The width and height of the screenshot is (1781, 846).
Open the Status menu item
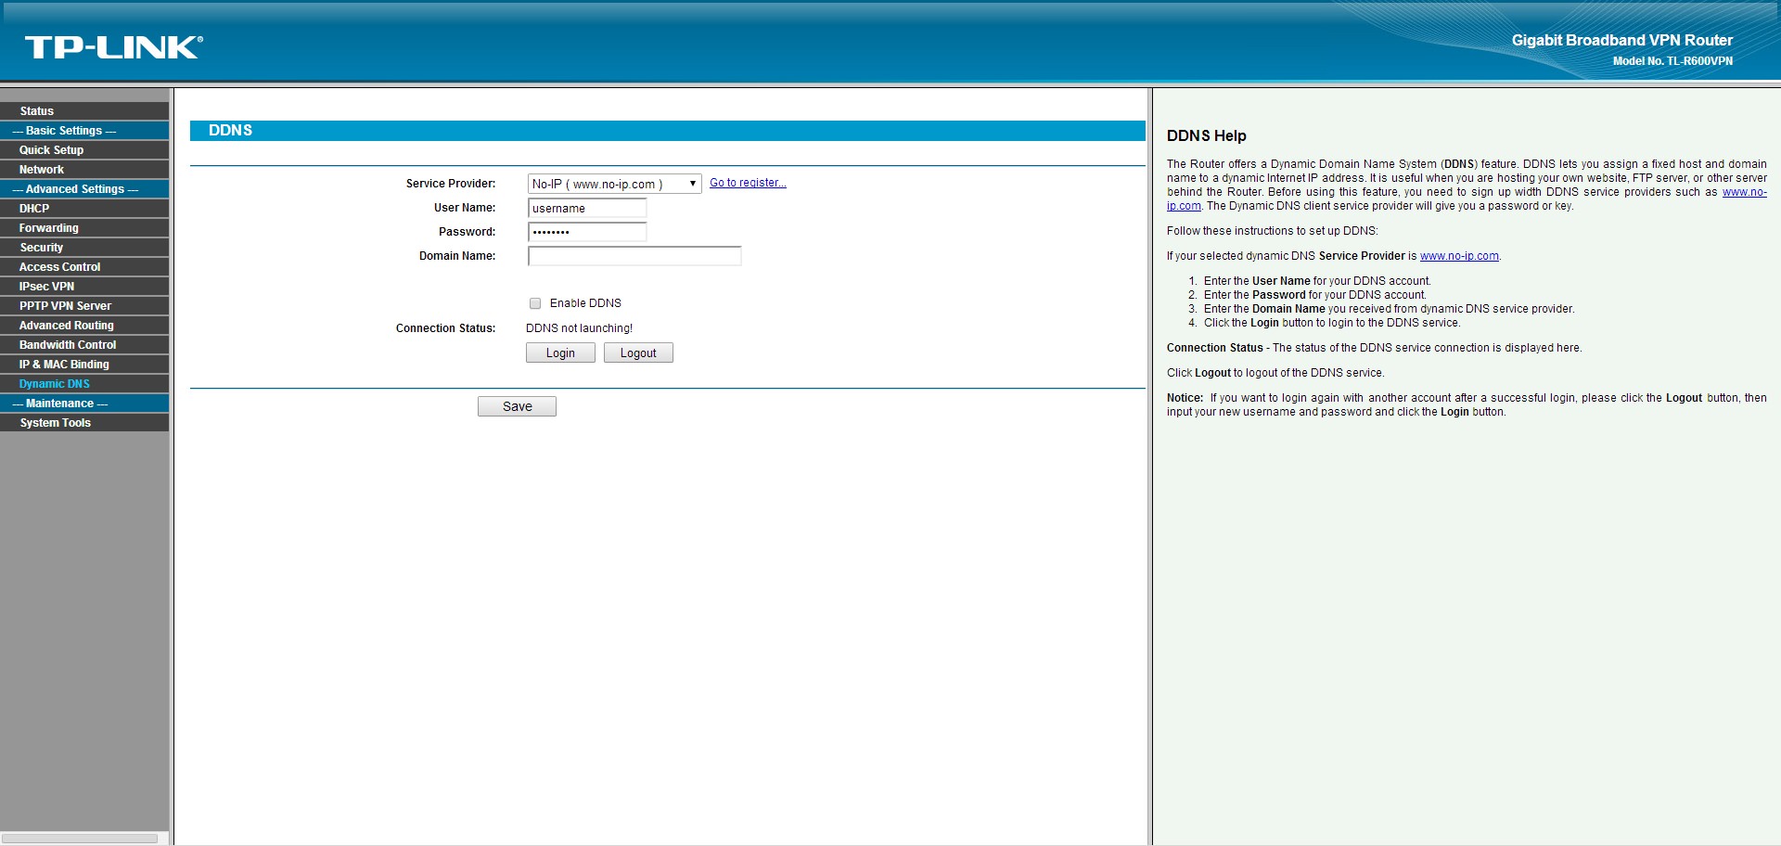[84, 111]
